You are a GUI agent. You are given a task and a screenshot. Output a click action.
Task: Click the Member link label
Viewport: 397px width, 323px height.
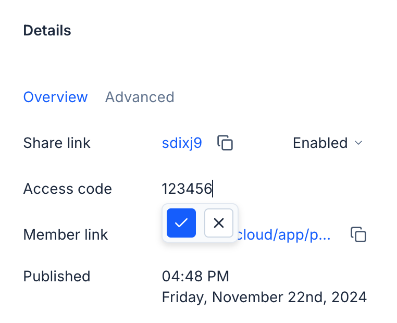coord(66,234)
